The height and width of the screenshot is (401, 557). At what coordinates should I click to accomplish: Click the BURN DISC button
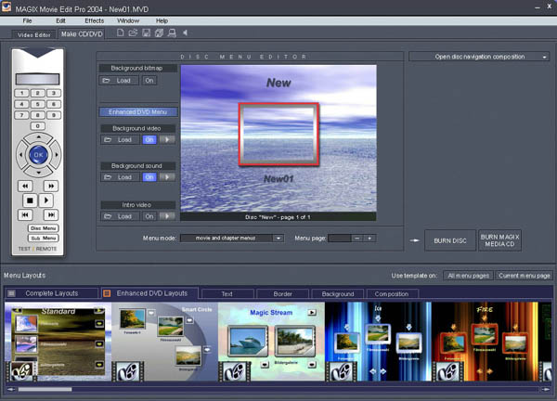pos(450,240)
